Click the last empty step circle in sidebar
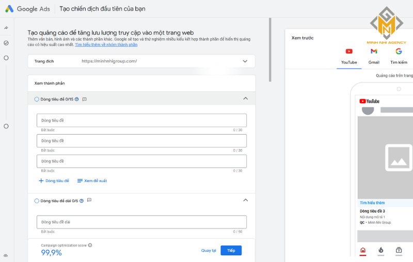This screenshot has height=262, width=413. (x=6, y=126)
